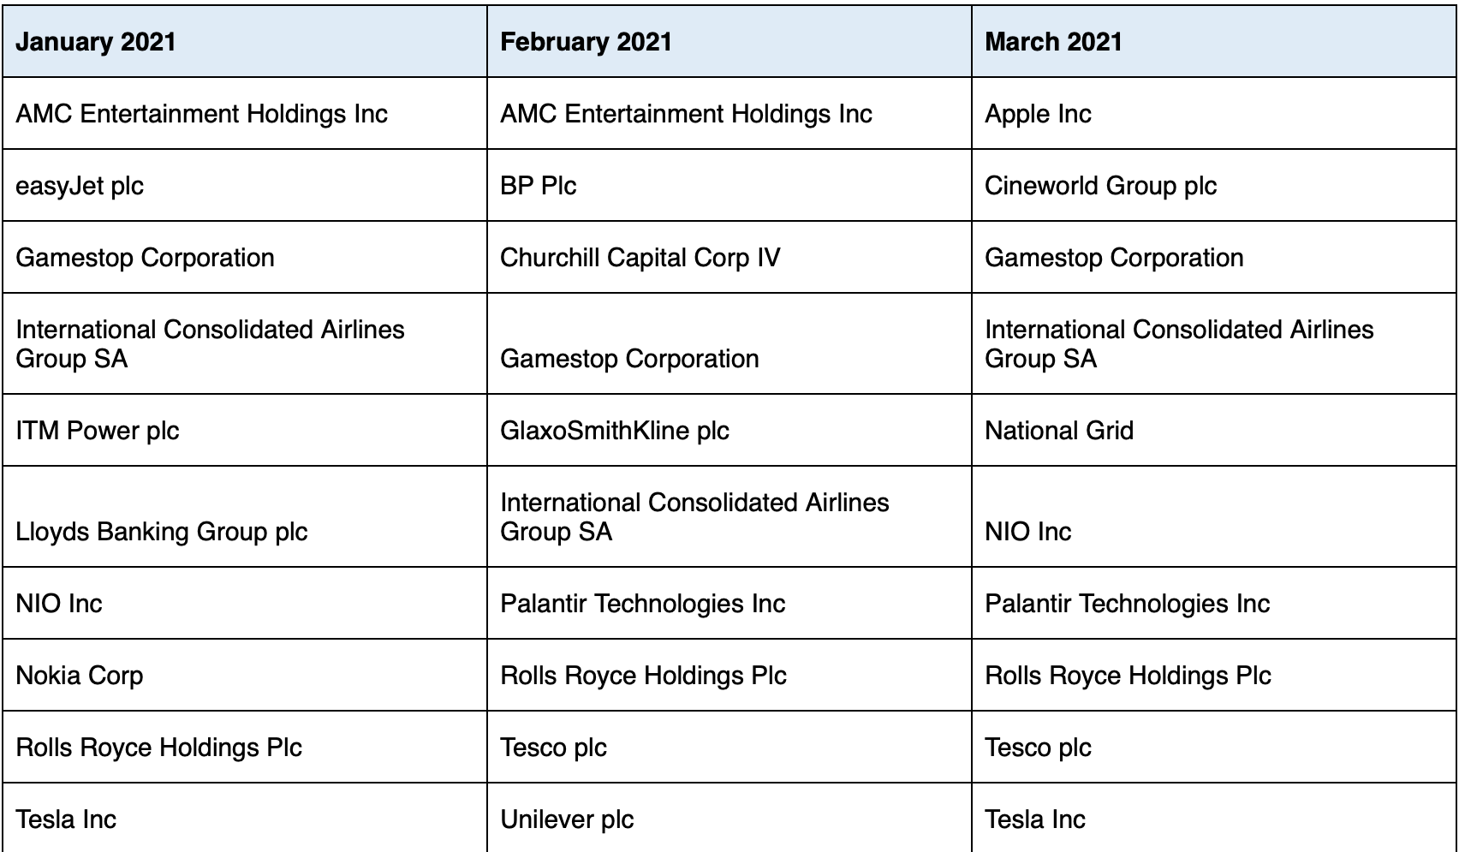Select Tesla Inc in the January column

(245, 818)
